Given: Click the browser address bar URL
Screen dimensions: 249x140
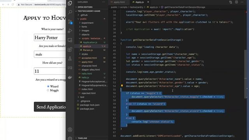Looking at the screenshot, I should tap(50, 5).
